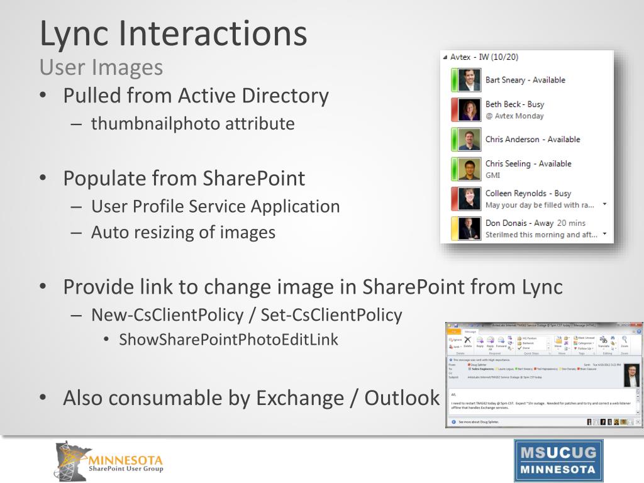
Task: Open the Follow Up flag dropdown
Action: click(584, 348)
